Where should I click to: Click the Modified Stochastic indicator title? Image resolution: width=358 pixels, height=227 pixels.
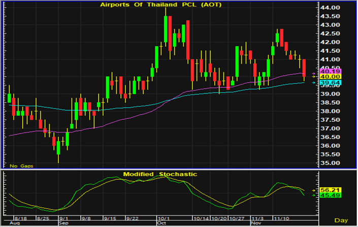click(160, 174)
